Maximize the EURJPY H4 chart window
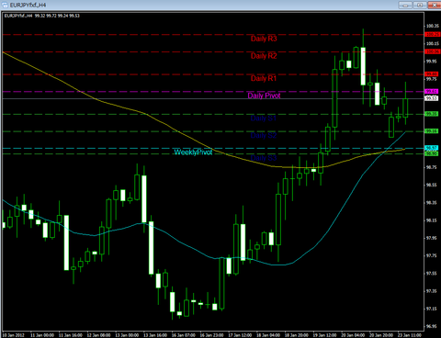 [420, 5]
